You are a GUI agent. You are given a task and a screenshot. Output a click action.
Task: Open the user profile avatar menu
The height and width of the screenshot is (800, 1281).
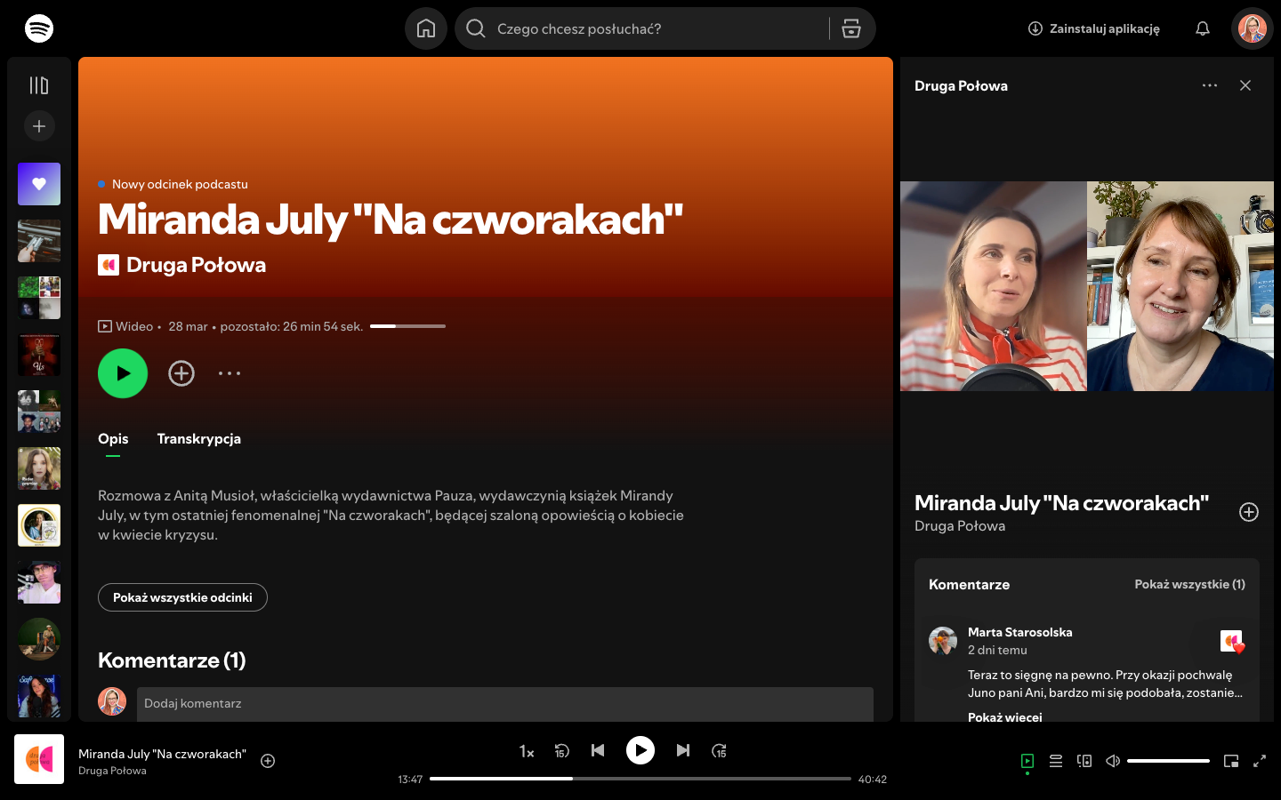[x=1253, y=28]
